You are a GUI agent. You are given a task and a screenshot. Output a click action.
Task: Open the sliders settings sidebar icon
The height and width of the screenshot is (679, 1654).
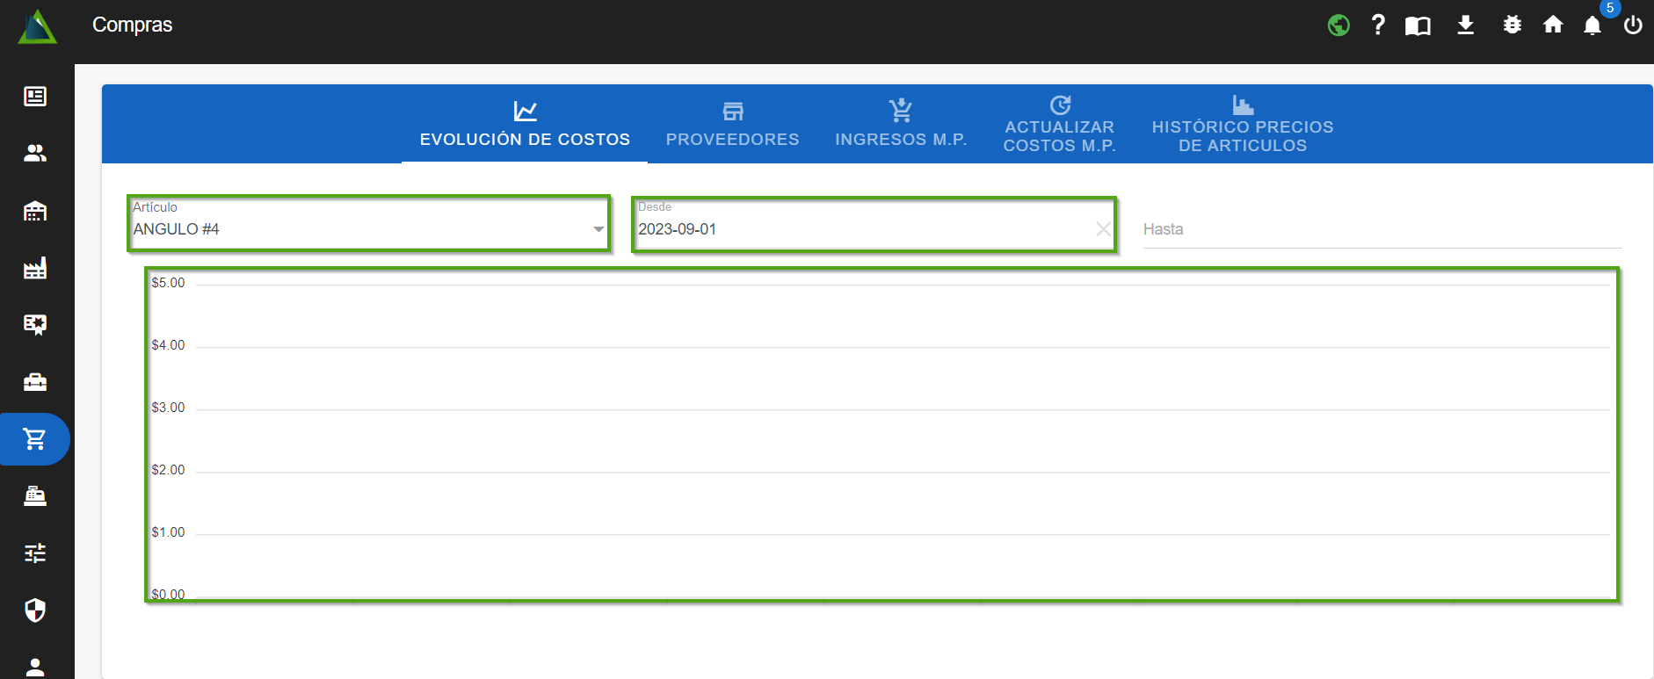click(x=35, y=553)
